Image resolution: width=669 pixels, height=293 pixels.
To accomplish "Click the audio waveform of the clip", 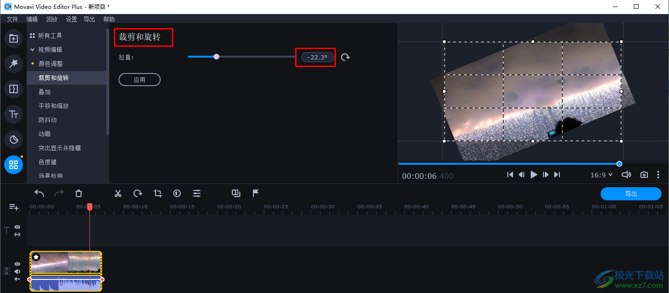I will click(x=66, y=283).
